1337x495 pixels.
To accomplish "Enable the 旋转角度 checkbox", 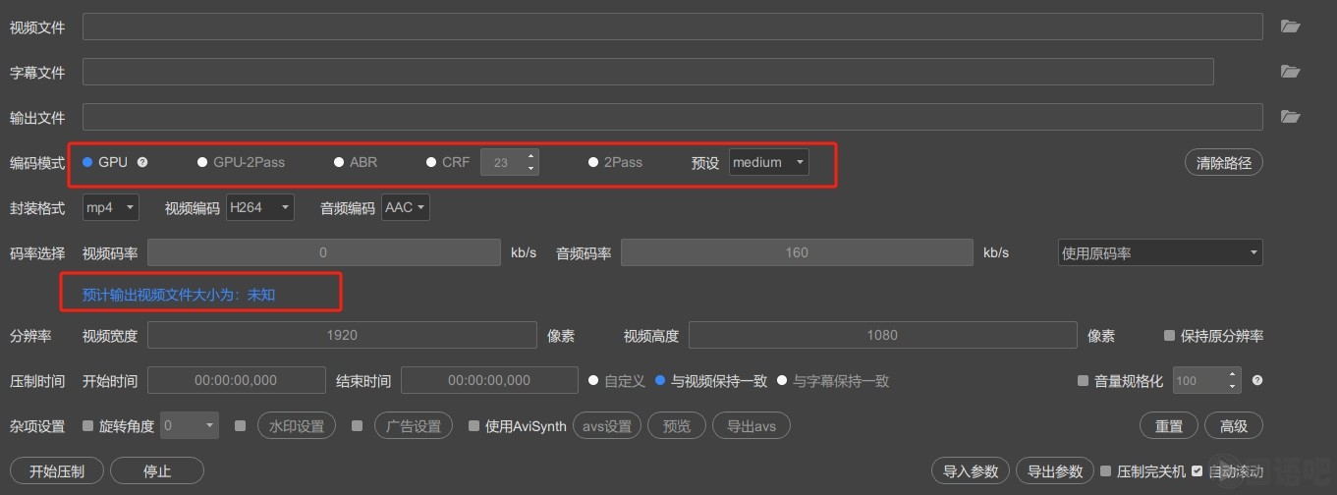I will coord(88,426).
